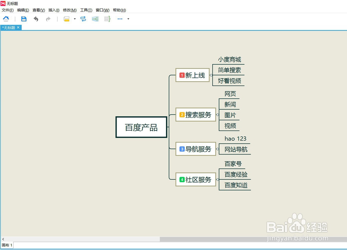Click the Redo arrow icon
The height and width of the screenshot is (250, 347).
(48, 19)
